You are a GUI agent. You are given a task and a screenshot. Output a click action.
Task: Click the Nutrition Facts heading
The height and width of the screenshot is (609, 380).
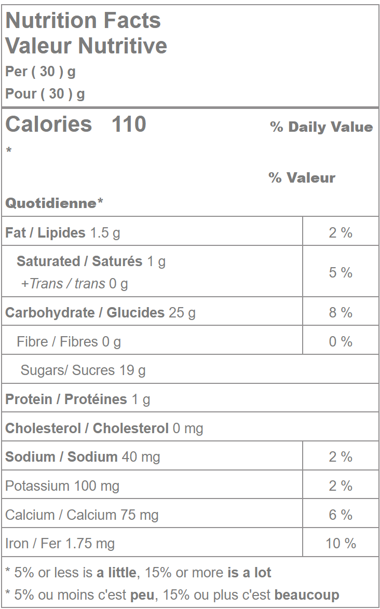tap(83, 21)
